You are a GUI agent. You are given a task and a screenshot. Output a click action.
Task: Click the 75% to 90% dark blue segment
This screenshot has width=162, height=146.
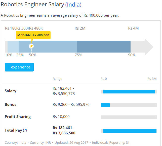[x=104, y=47]
